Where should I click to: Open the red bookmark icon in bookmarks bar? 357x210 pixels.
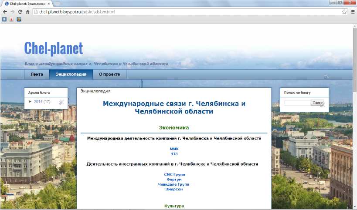(11, 19)
